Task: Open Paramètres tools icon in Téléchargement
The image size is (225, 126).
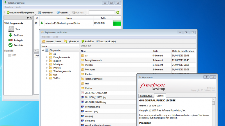Action: coord(40,12)
